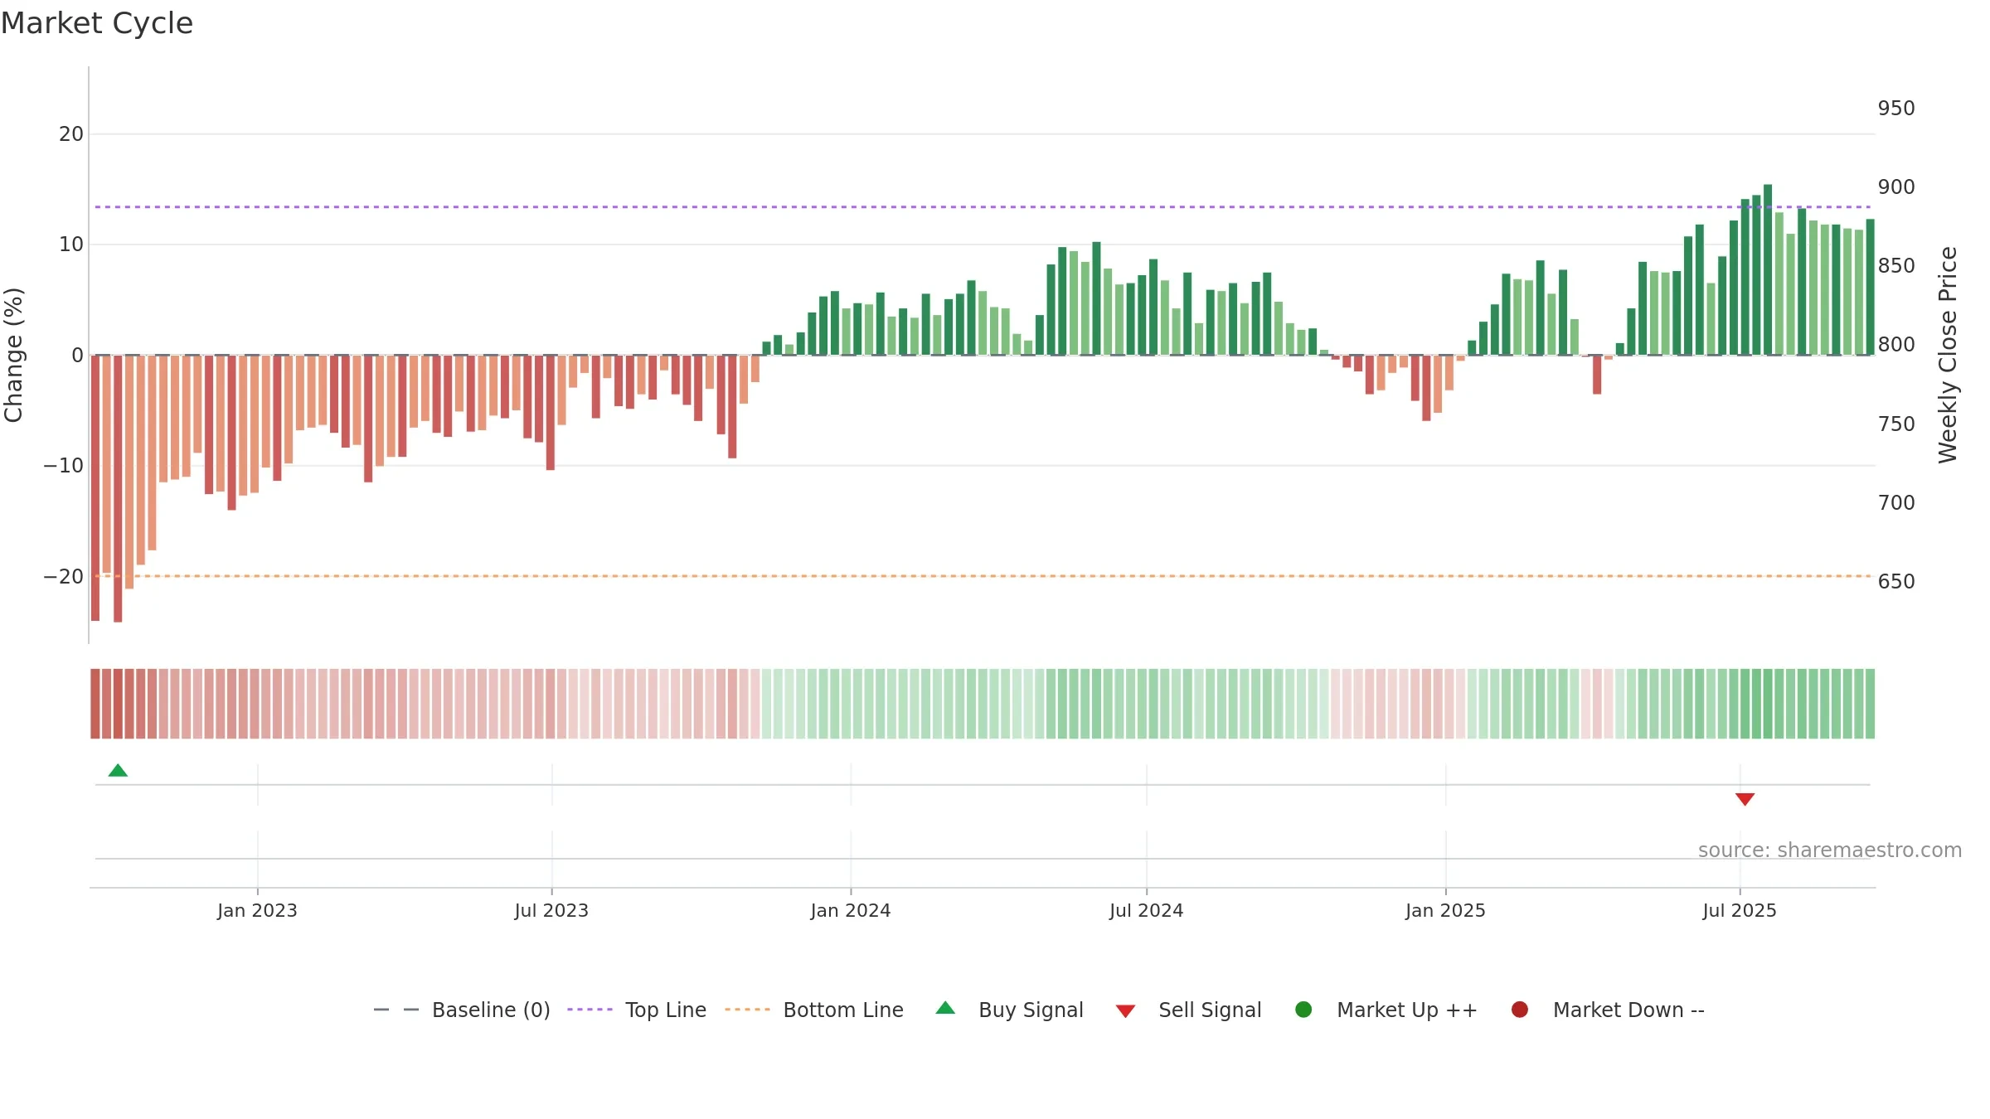Click the red Market Down legend dot
The height and width of the screenshot is (1119, 1990).
[1520, 1010]
